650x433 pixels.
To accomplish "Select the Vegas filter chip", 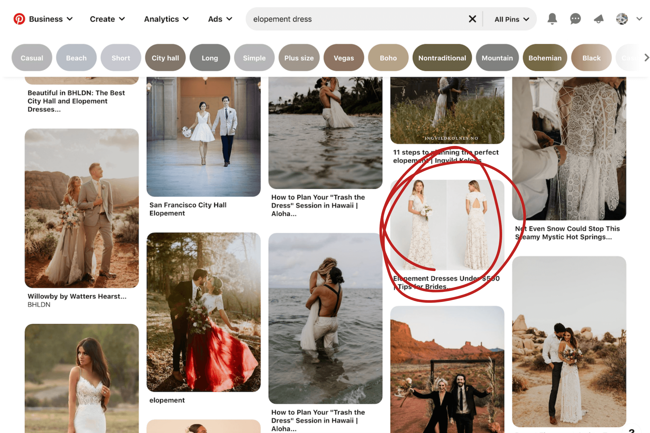I will [344, 58].
